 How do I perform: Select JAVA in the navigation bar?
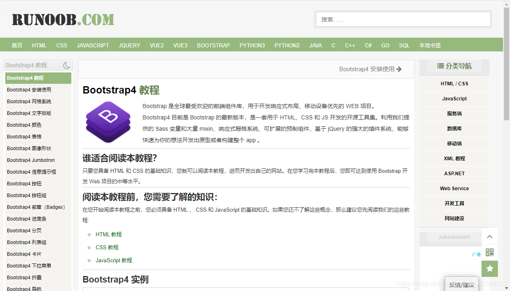(315, 45)
